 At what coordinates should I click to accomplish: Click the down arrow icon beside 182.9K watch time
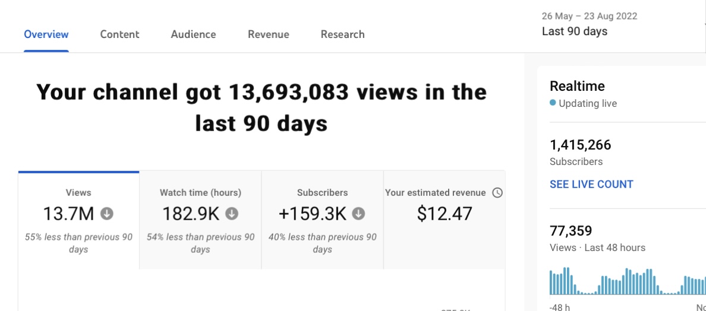click(x=232, y=214)
